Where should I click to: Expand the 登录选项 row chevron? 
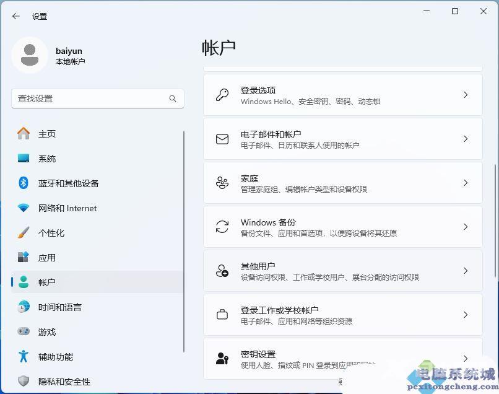click(x=466, y=95)
